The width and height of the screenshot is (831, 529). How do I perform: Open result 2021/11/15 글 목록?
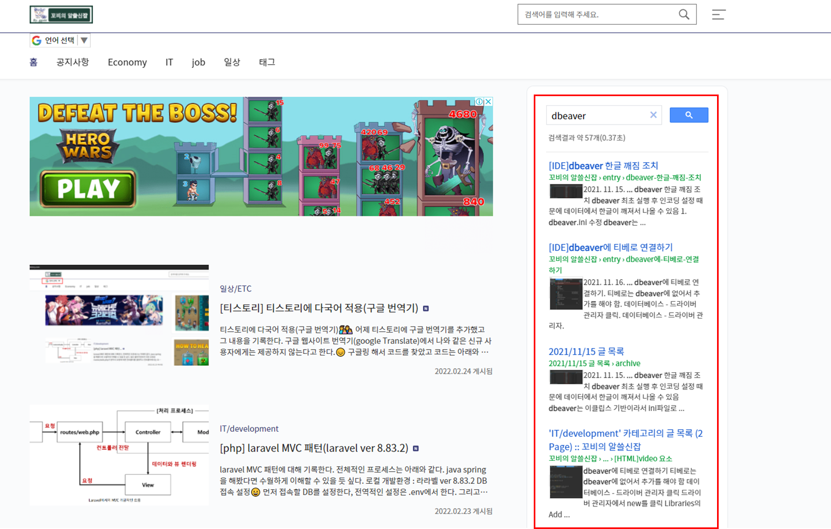point(586,351)
